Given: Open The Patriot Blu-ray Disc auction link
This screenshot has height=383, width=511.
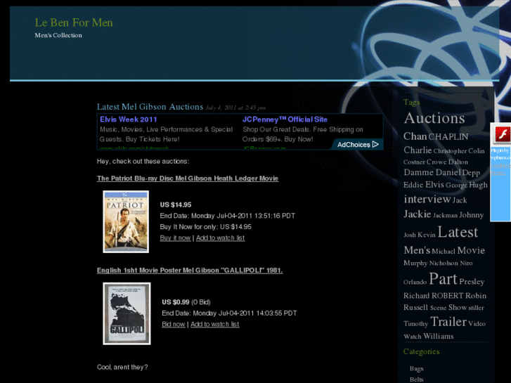Looking at the screenshot, I should tap(188, 178).
